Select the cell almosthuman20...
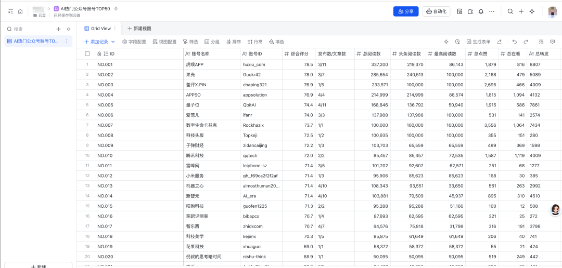This screenshot has height=268, width=562. click(x=262, y=186)
